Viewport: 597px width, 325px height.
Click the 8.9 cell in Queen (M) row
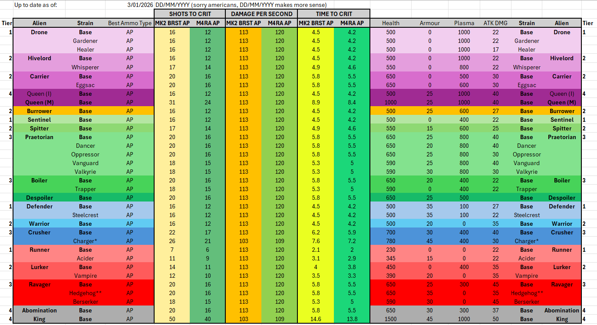point(316,102)
